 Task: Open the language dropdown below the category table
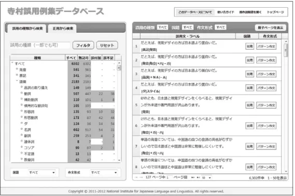pos(41,172)
